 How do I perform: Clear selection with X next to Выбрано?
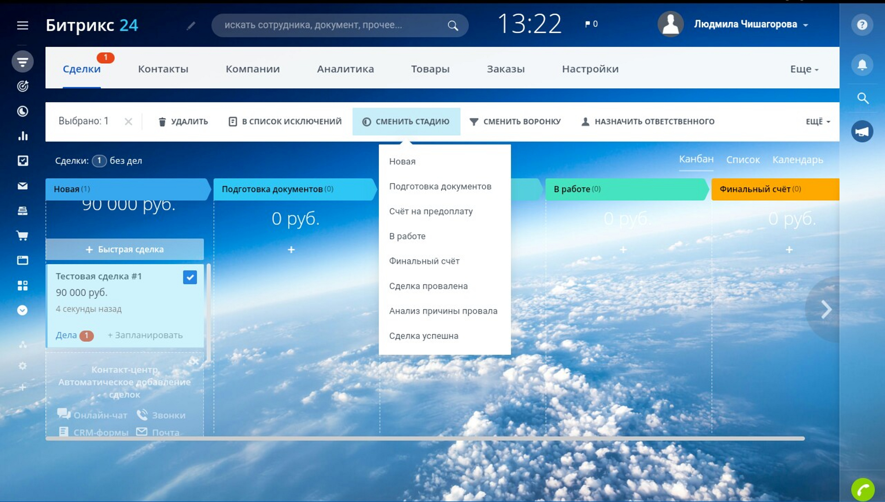click(128, 121)
